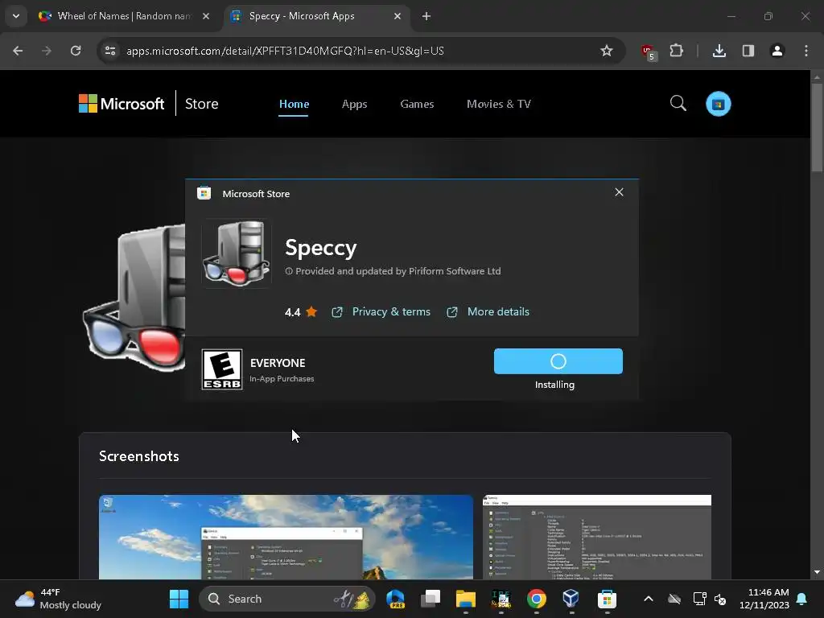Click the muted volume tray icon
The height and width of the screenshot is (618, 824).
click(720, 599)
